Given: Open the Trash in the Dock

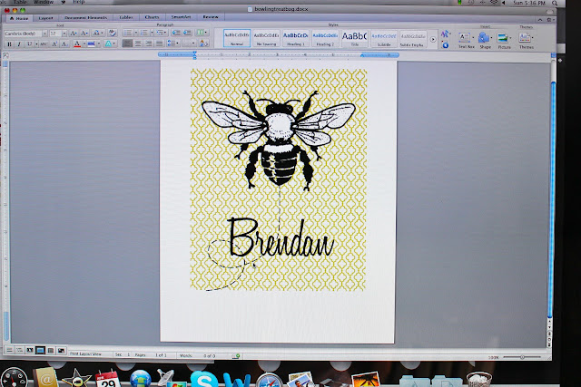Looking at the screenshot, I should [x=479, y=380].
